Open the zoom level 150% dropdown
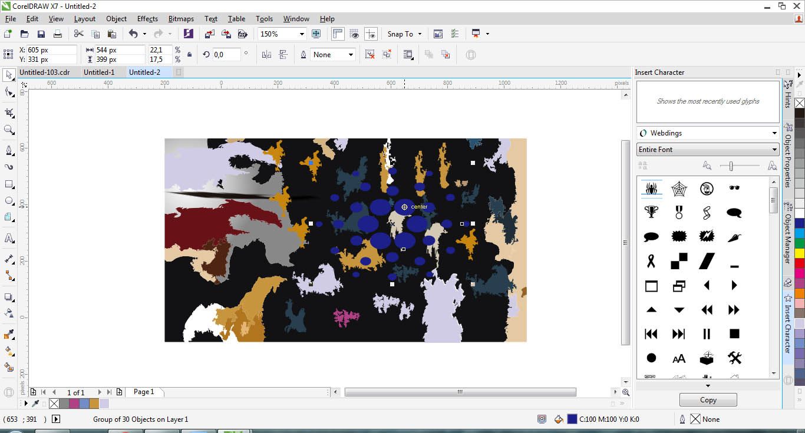 pos(302,34)
